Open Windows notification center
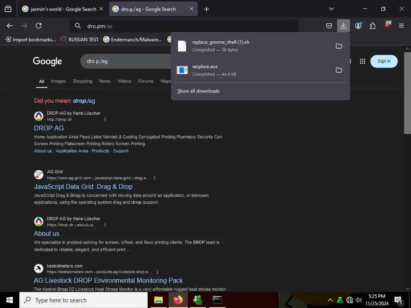 [x=399, y=300]
